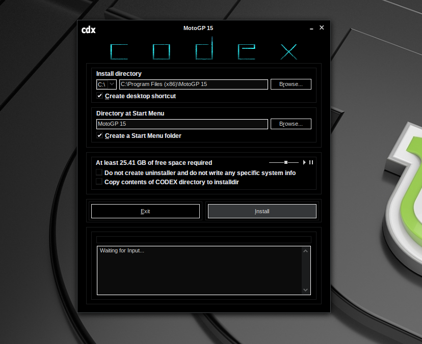Image resolution: width=422 pixels, height=344 pixels.
Task: Toggle Create a Start Menu folder checkbox
Action: 99,135
